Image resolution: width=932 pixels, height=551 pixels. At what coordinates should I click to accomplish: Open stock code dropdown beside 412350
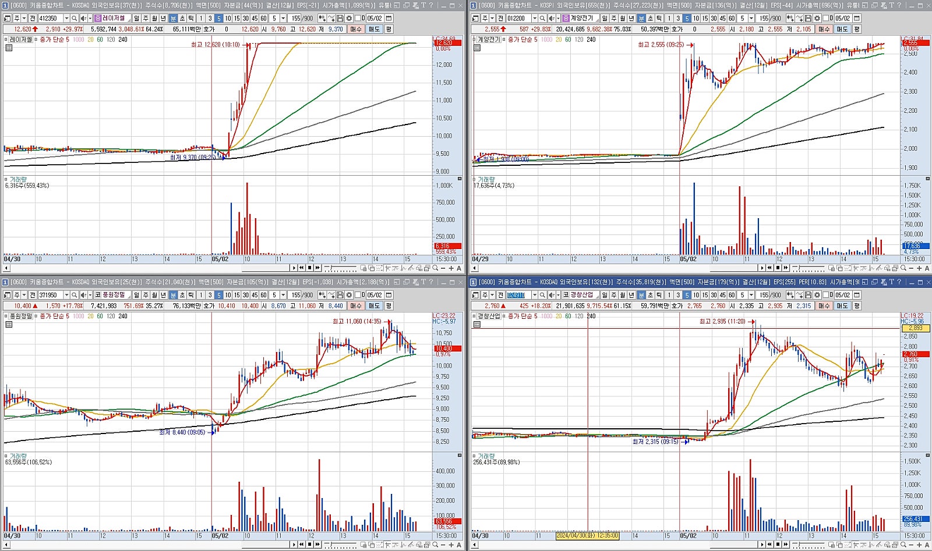tap(66, 18)
